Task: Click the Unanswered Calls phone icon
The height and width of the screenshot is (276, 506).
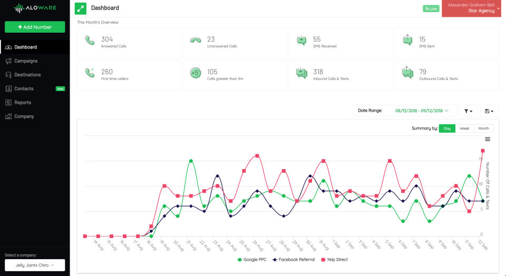Action: [196, 42]
